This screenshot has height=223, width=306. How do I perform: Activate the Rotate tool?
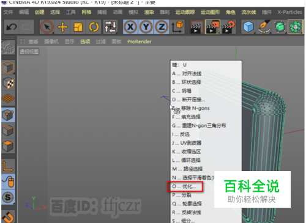click(x=94, y=27)
